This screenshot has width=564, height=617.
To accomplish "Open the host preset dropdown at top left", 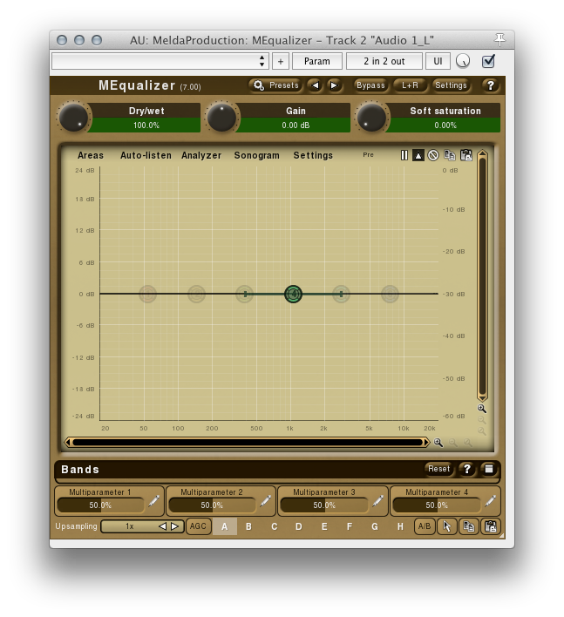I will (x=160, y=61).
